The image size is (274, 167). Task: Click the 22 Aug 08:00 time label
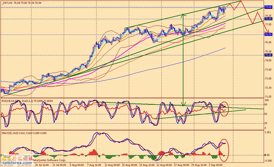[x=164, y=165]
